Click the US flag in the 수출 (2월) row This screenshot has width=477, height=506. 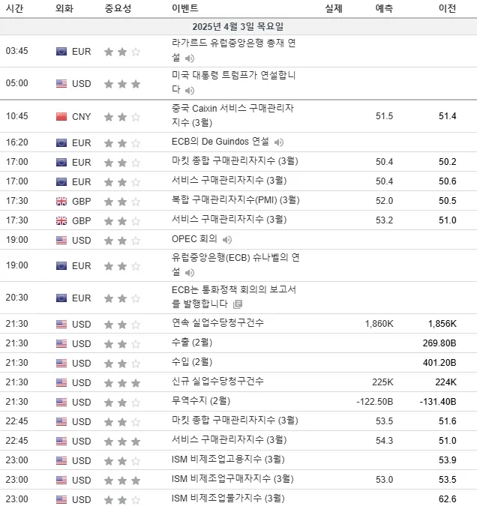[x=61, y=343]
